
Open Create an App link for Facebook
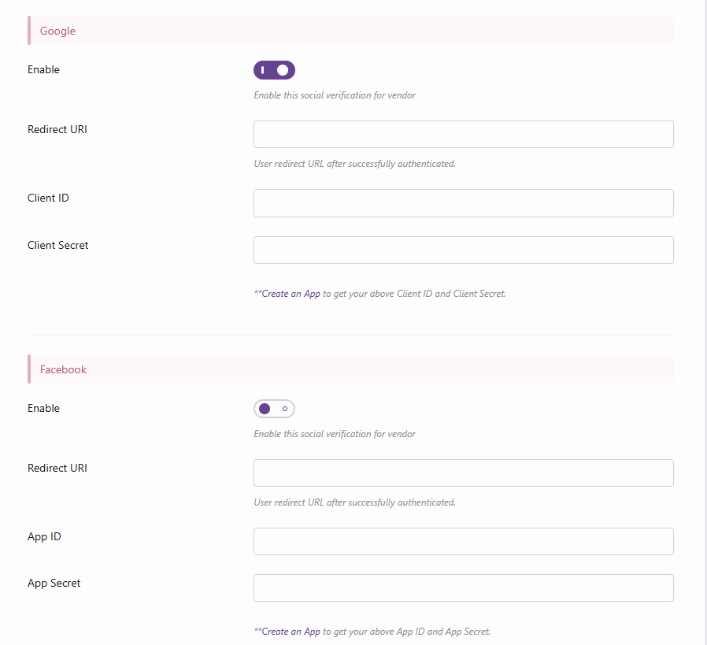[291, 632]
